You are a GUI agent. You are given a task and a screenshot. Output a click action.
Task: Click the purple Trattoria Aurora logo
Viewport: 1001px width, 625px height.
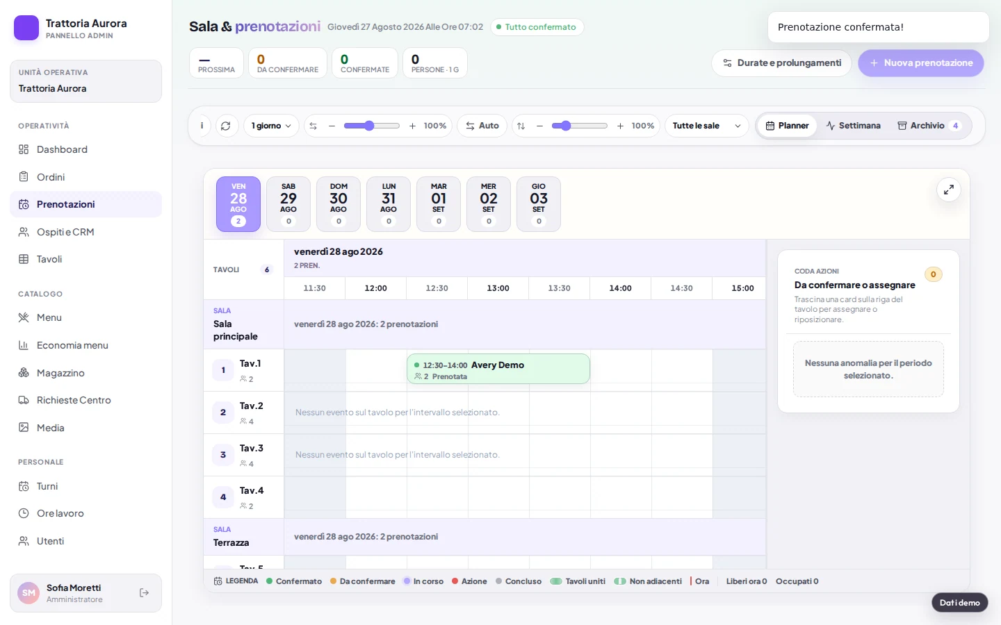coord(26,28)
